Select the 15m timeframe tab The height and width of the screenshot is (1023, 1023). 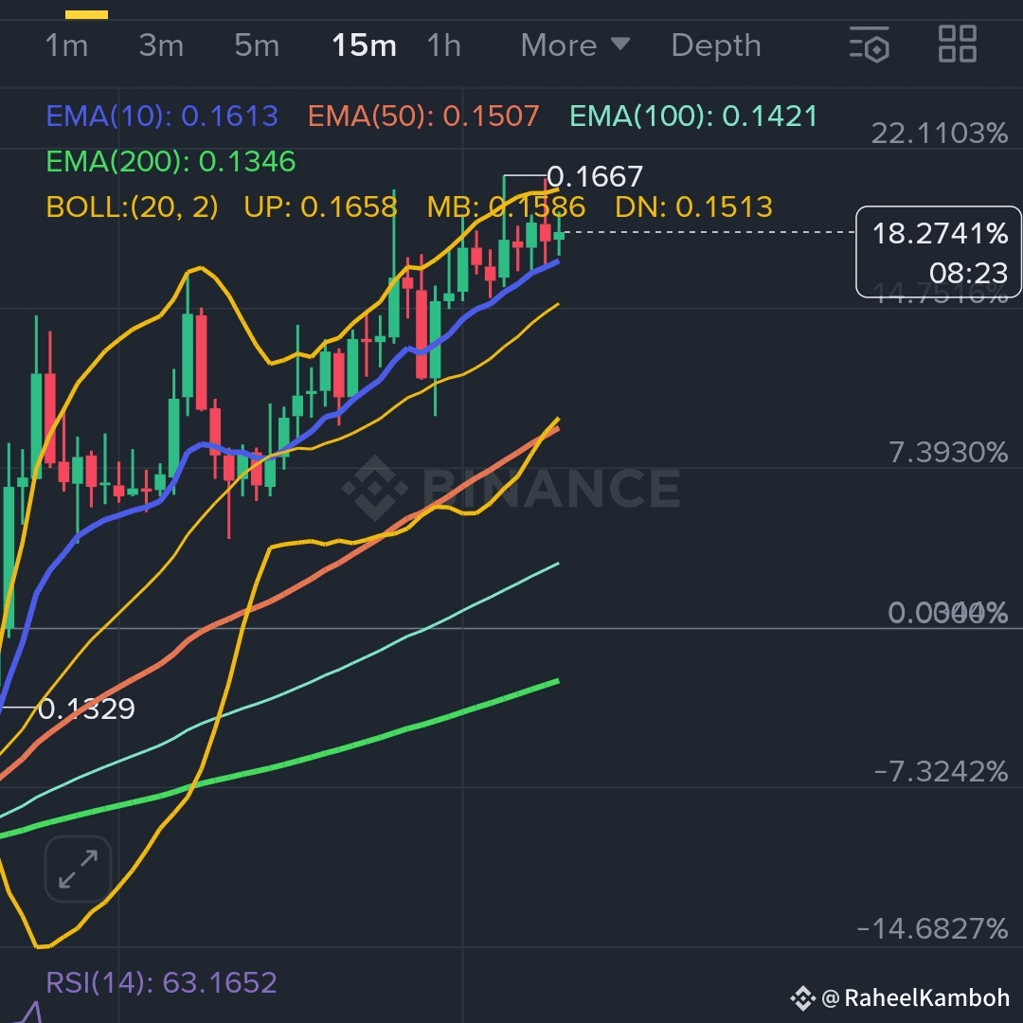[x=364, y=45]
